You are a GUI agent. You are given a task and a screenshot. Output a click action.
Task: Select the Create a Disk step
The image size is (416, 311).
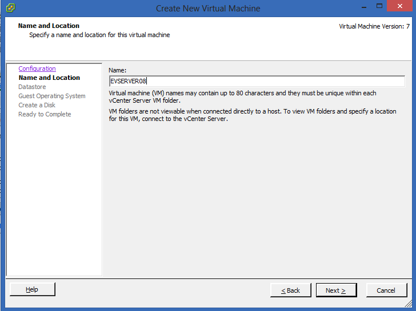37,105
